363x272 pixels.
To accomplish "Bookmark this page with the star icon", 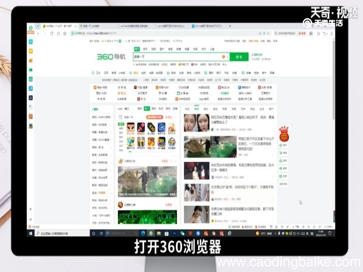I will (x=65, y=34).
